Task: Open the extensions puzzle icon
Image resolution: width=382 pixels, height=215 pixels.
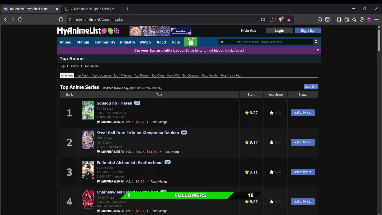Action: tap(320, 19)
